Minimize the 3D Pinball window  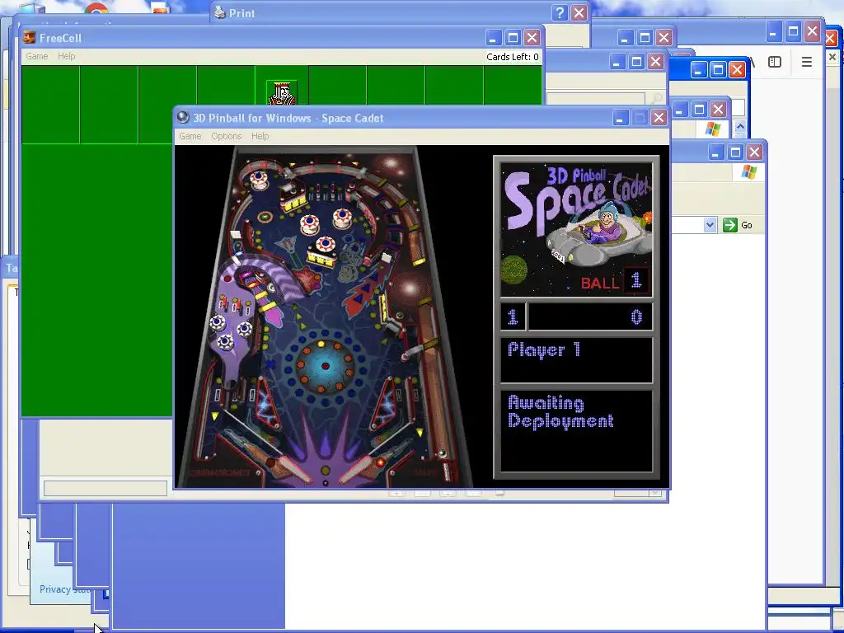pyautogui.click(x=620, y=118)
